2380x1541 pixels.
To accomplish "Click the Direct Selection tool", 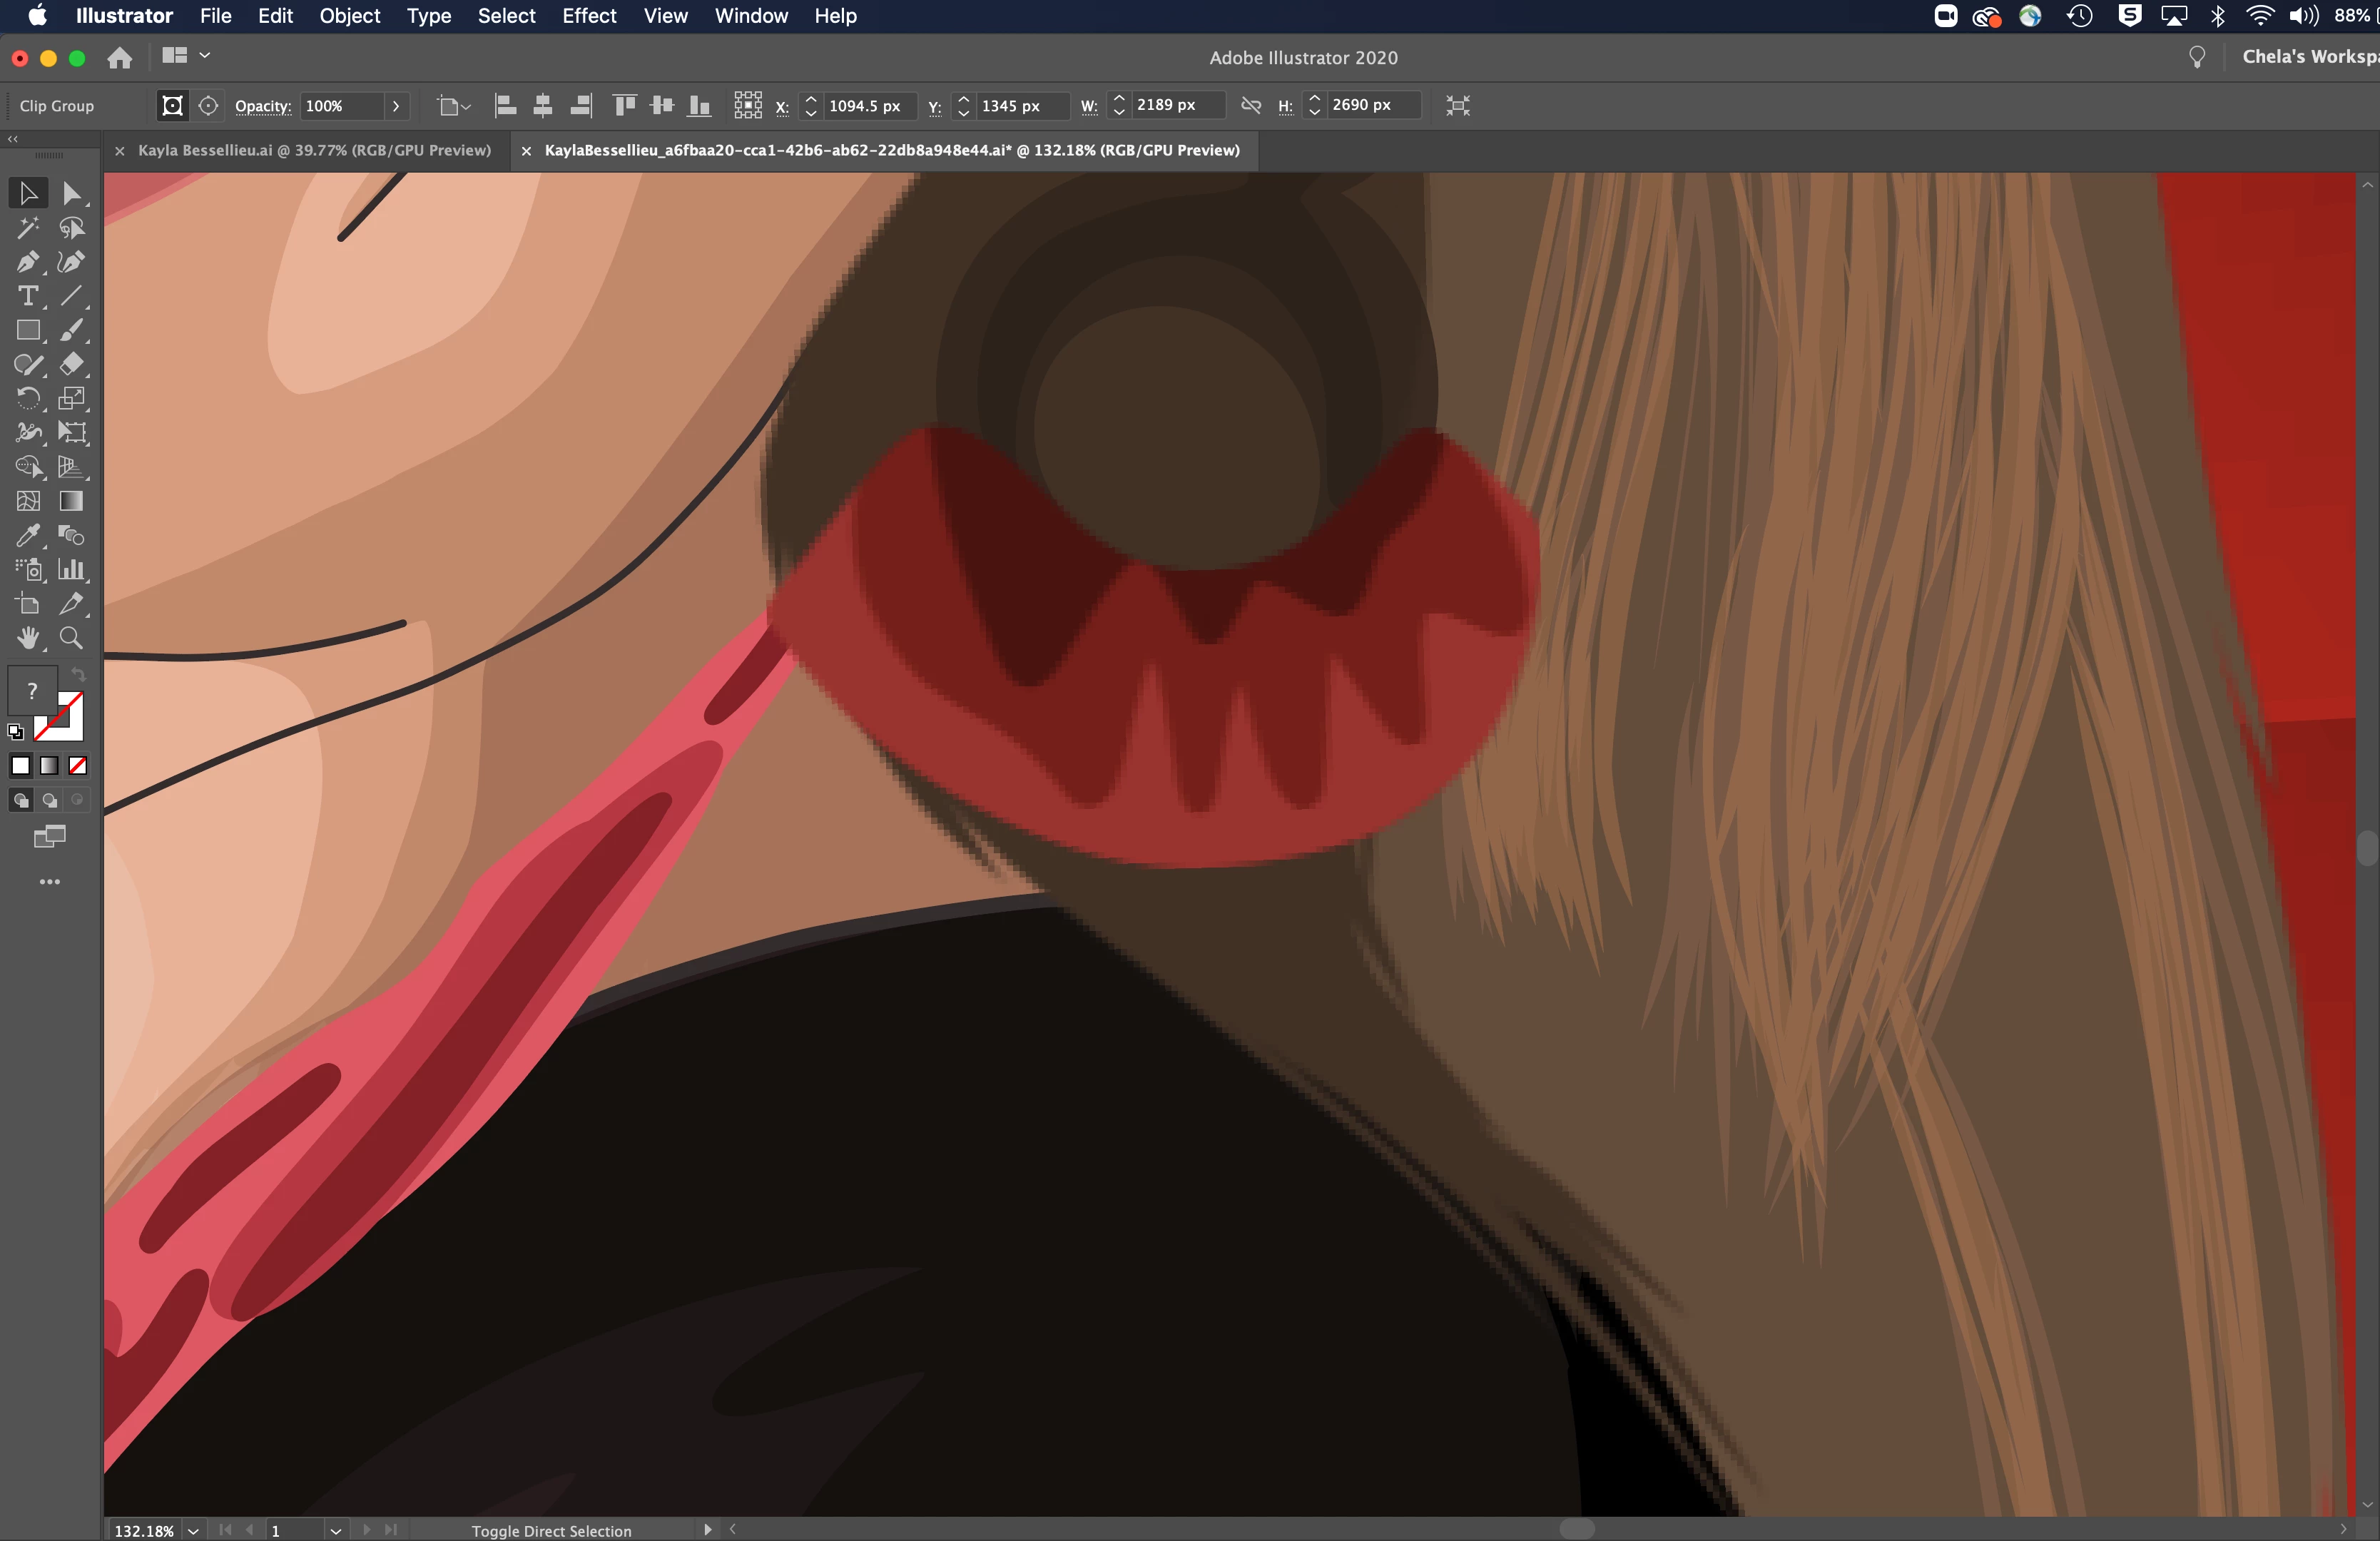I will tap(71, 193).
